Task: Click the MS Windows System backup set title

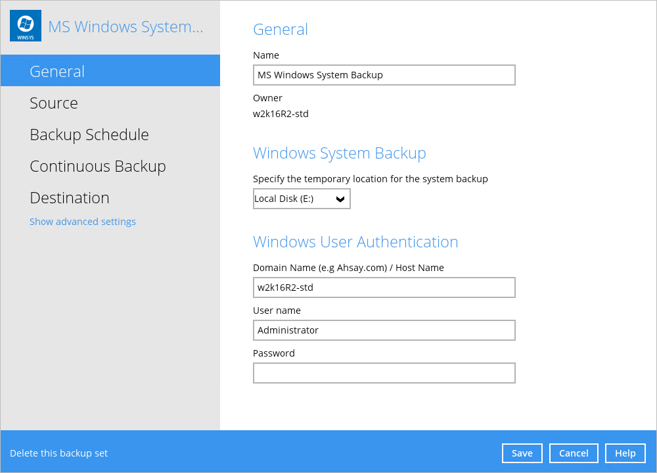Action: tap(125, 27)
